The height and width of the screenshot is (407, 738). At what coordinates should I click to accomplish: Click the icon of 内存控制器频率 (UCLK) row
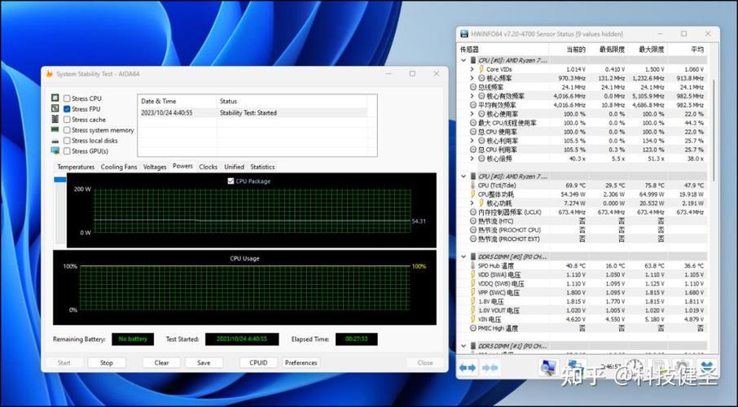[473, 212]
